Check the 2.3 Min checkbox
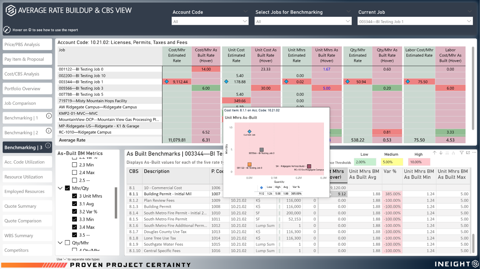This screenshot has width=480, height=269. coord(74,165)
